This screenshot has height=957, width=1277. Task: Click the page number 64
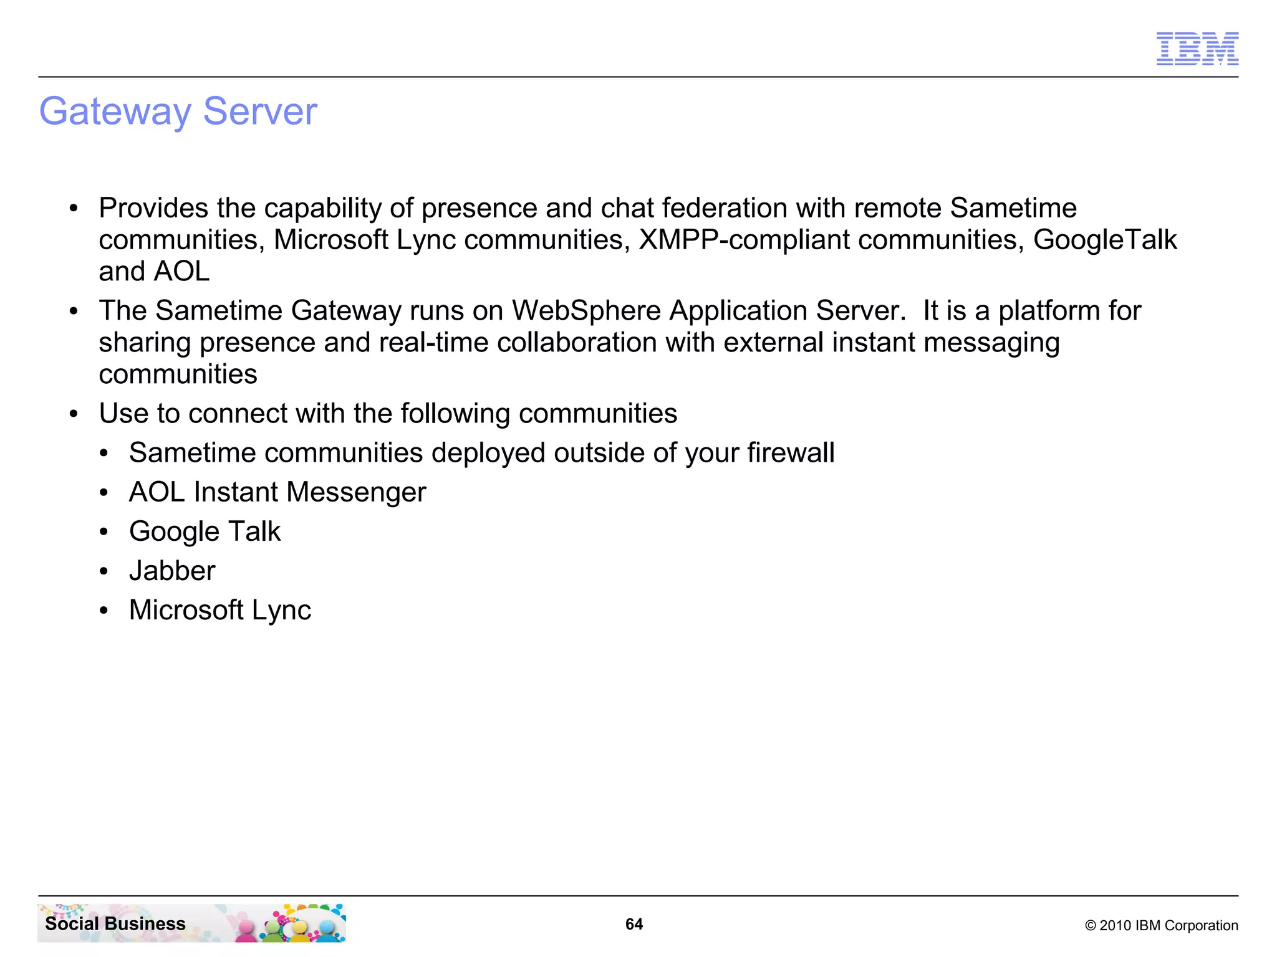pyautogui.click(x=634, y=924)
